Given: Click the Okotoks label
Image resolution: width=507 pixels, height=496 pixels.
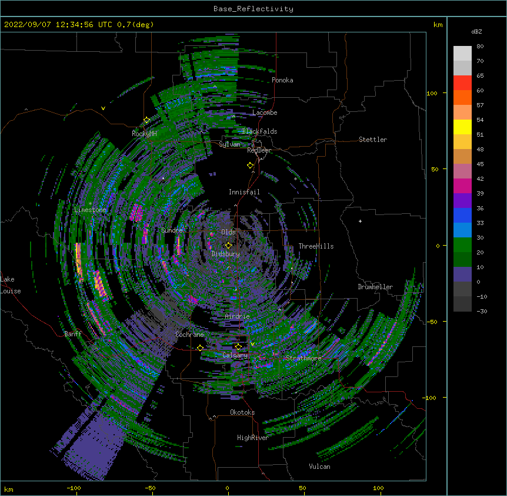Looking at the screenshot, I should [x=242, y=412].
